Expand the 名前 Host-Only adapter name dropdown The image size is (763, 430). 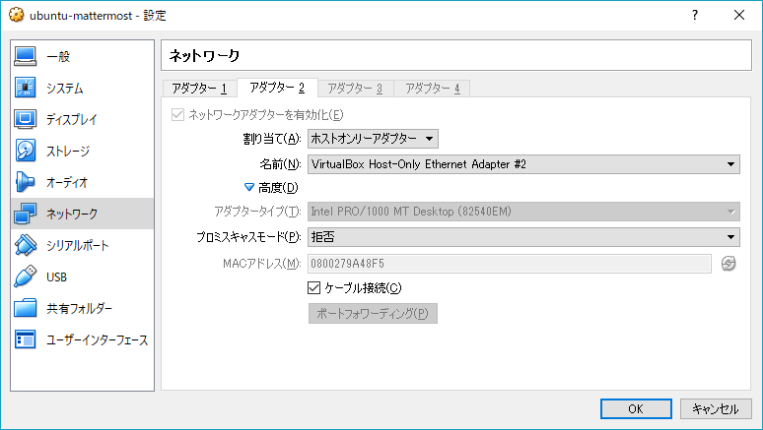point(523,164)
